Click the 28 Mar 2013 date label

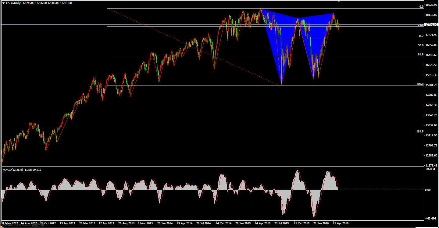87,223
